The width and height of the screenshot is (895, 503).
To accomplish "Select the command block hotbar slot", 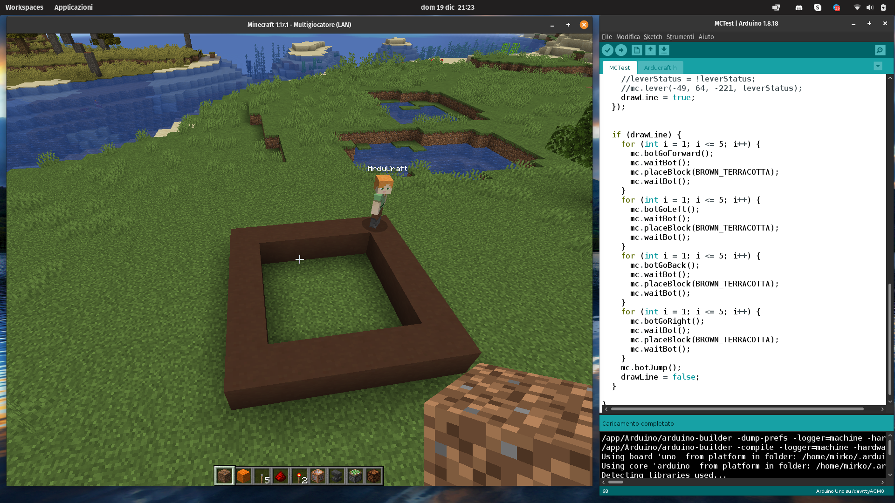I will point(318,476).
